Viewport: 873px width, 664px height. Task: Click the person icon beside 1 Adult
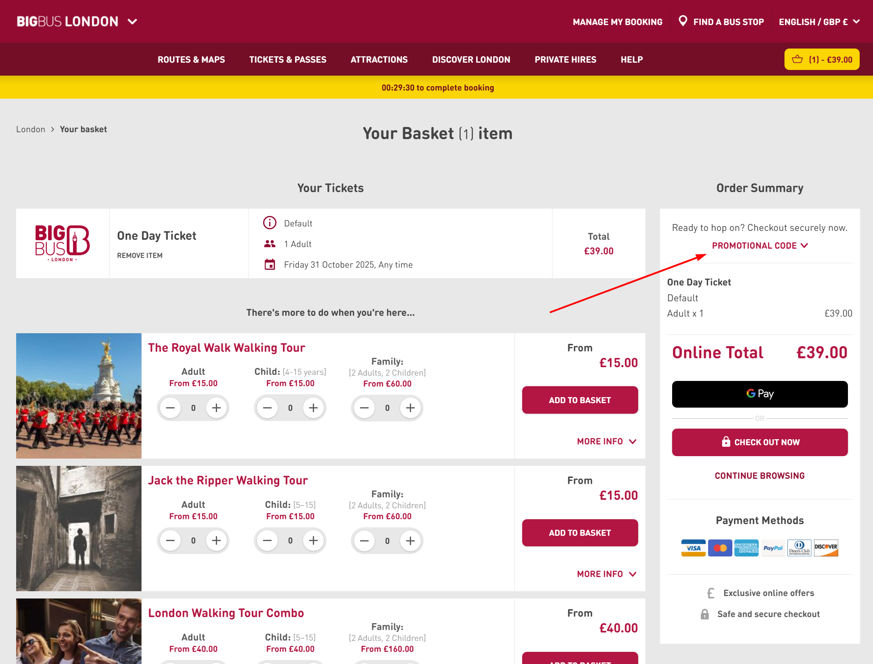pos(270,244)
